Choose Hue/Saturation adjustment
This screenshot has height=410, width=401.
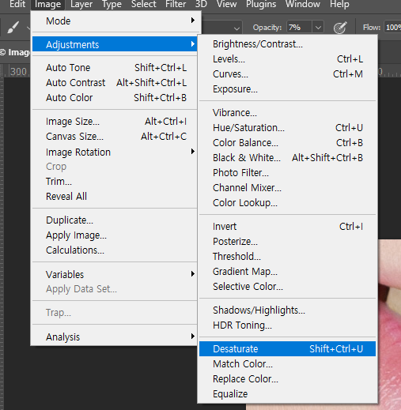point(287,128)
